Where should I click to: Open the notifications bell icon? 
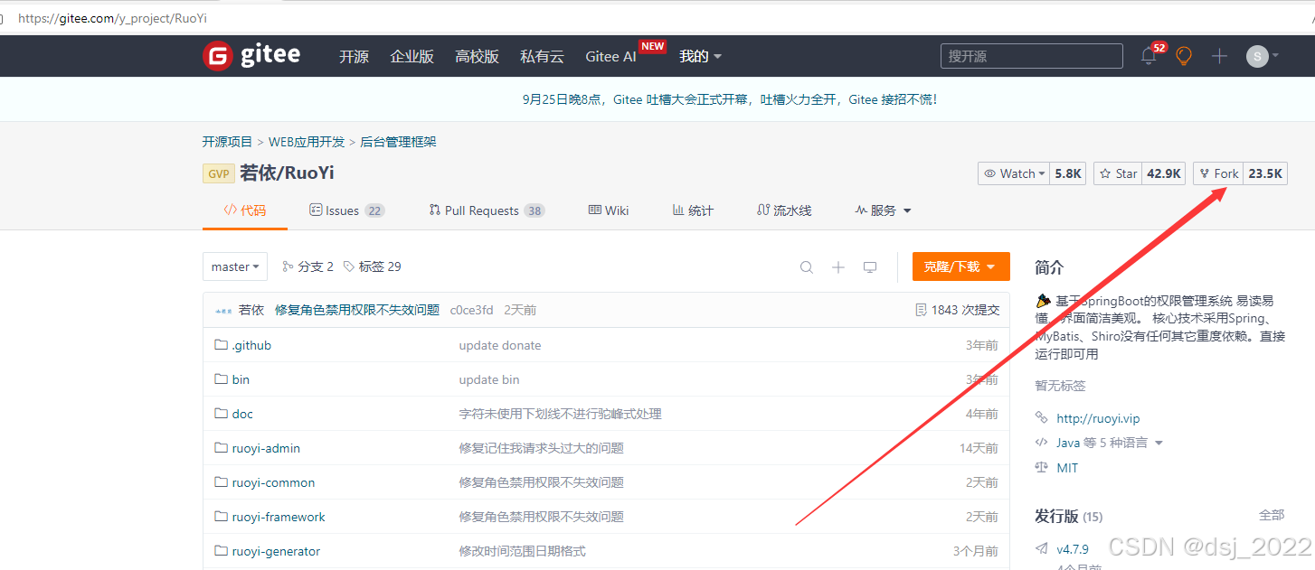click(1149, 56)
